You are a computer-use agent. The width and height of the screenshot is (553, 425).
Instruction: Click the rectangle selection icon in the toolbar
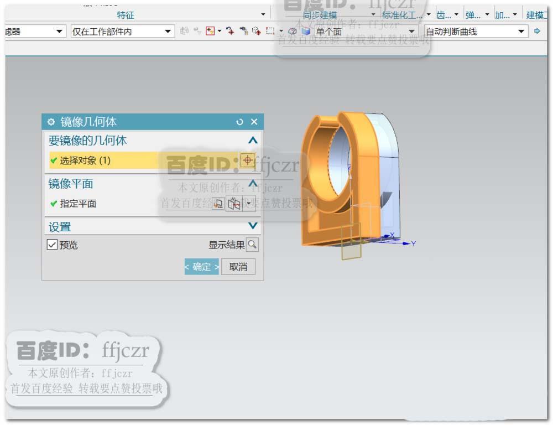(270, 32)
